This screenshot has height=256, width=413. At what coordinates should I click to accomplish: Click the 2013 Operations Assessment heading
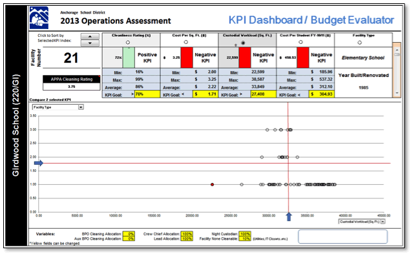[116, 21]
